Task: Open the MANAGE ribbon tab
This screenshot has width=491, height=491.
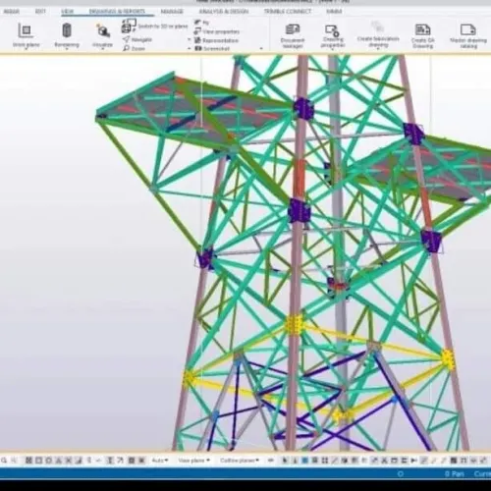Action: (x=172, y=12)
